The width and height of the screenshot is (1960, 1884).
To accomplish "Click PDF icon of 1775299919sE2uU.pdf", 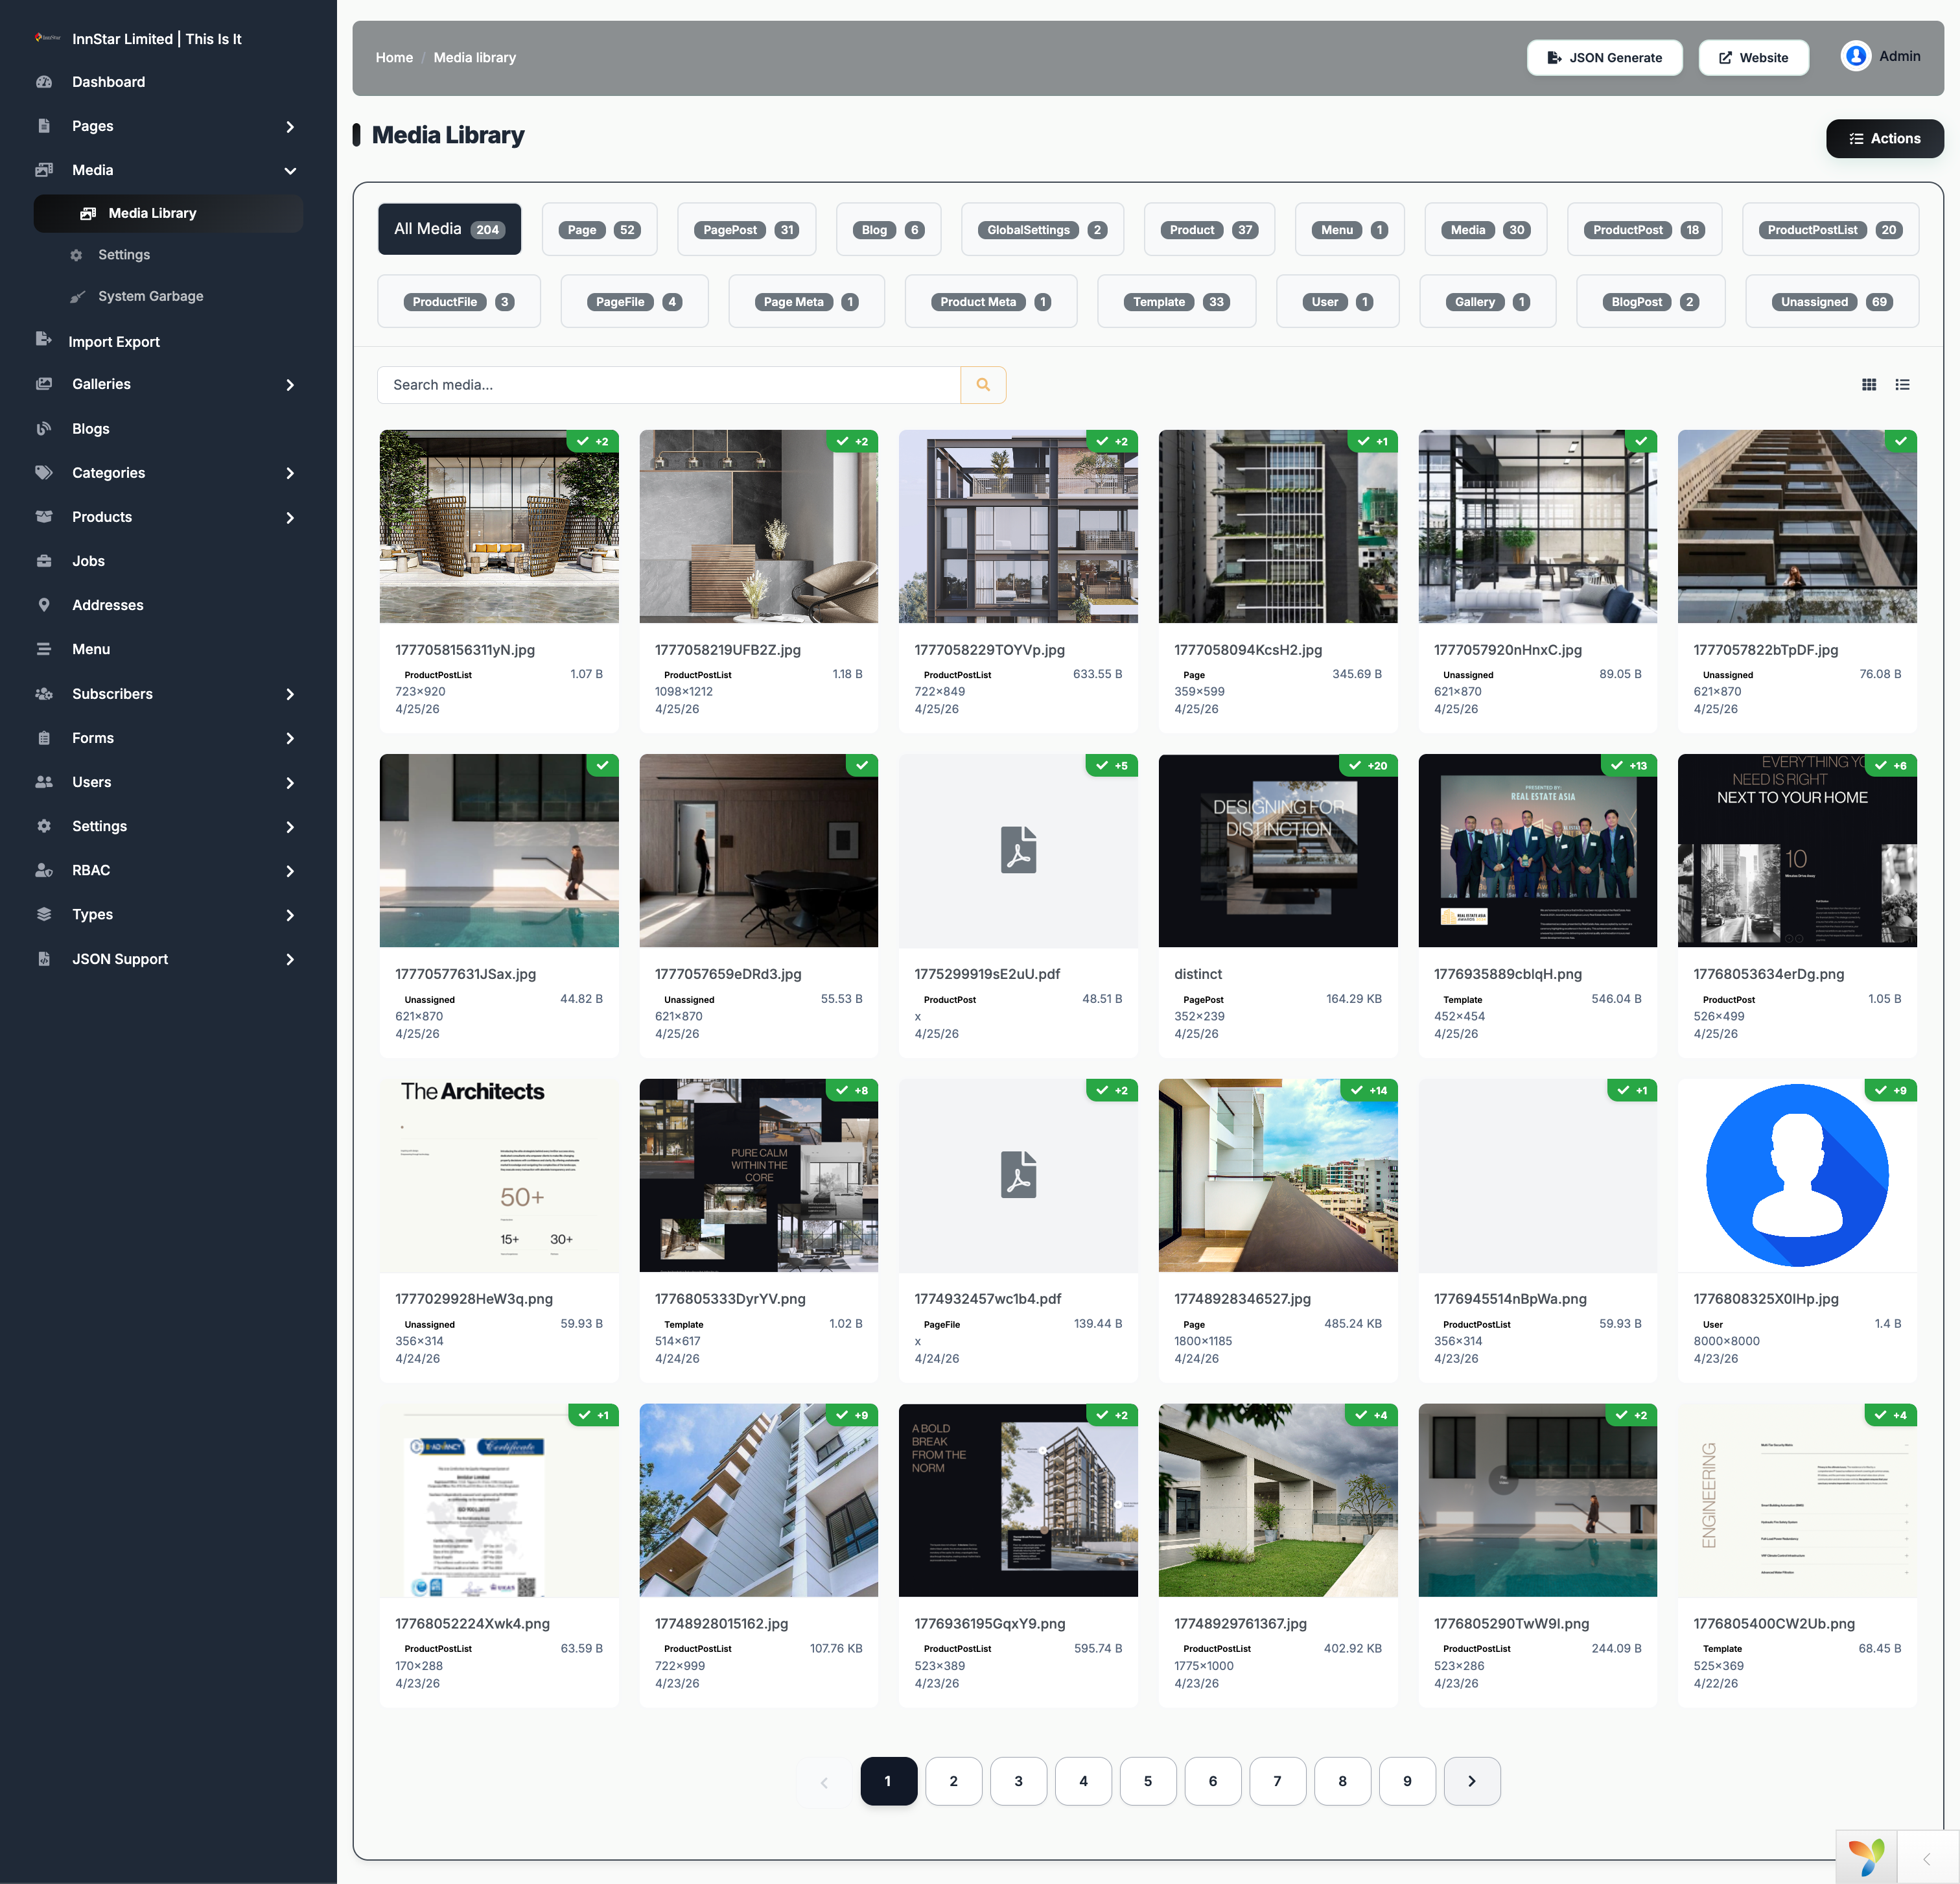I will tap(1018, 850).
